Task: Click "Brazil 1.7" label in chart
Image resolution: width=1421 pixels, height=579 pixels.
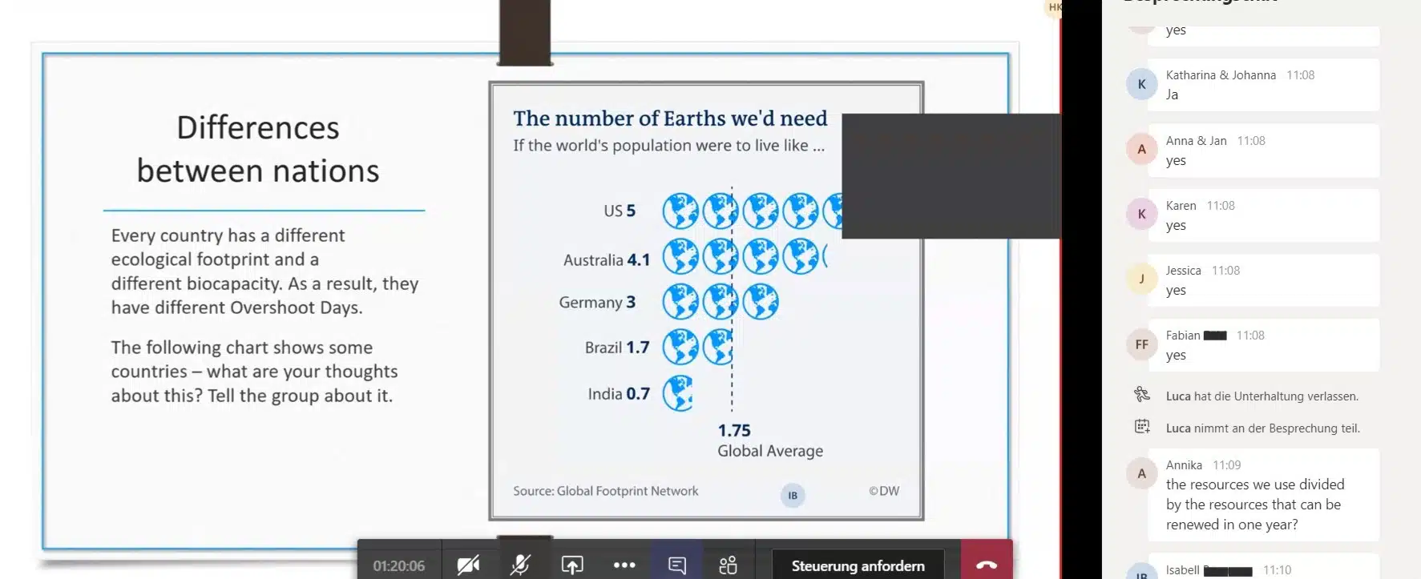Action: click(x=616, y=347)
